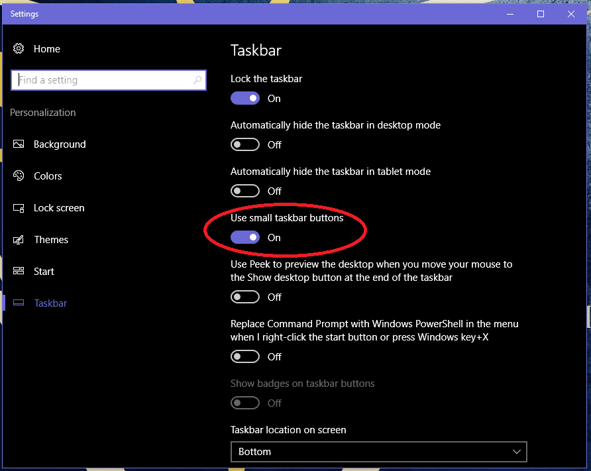Click the dropdown chevron beside Bottom
This screenshot has width=591, height=471.
[x=517, y=452]
